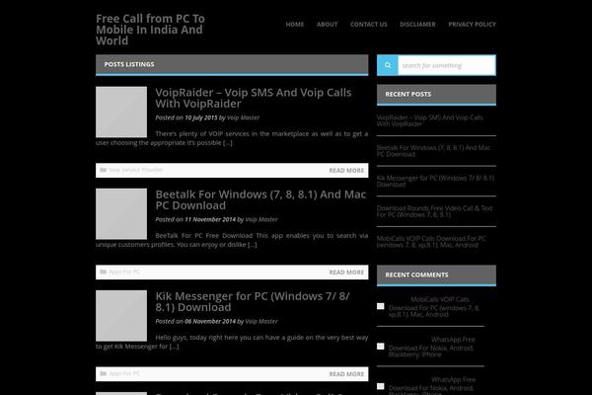Click folder icon under the Kik Messenger post
The width and height of the screenshot is (592, 395).
tap(103, 373)
